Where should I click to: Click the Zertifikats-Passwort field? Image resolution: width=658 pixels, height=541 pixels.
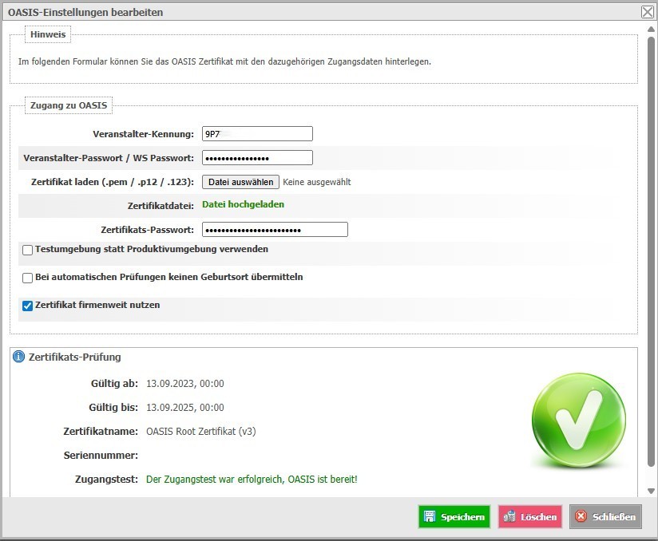tap(275, 229)
